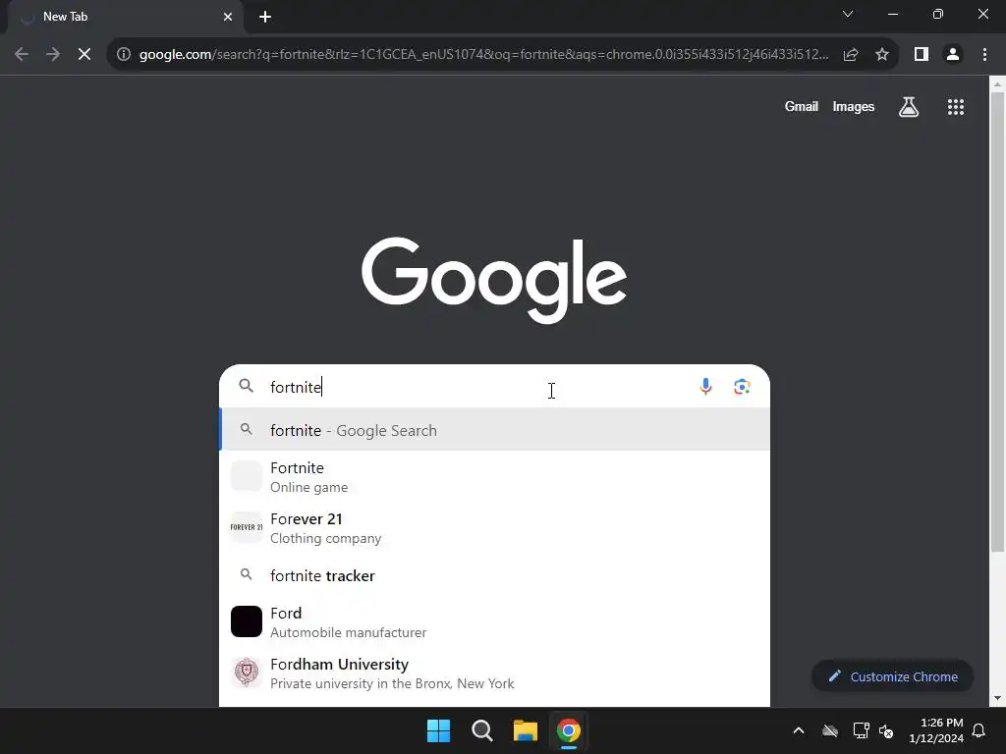
Task: Open Windows taskbar search
Action: pyautogui.click(x=481, y=730)
